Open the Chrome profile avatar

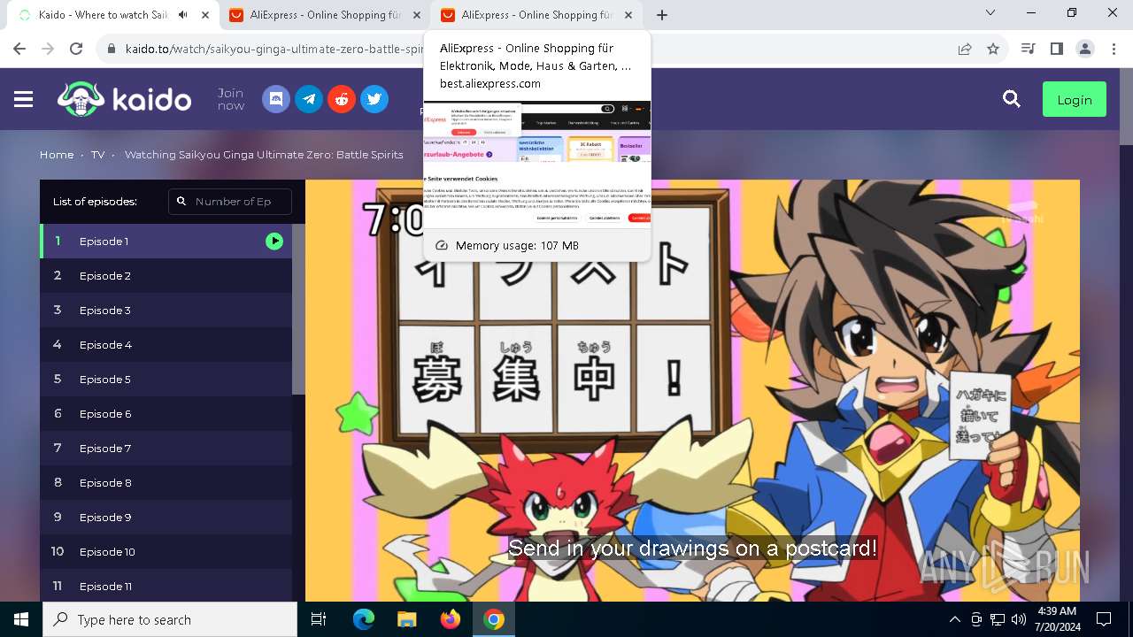[x=1085, y=49]
